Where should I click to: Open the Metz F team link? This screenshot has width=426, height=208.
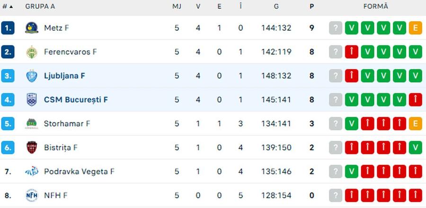pos(56,28)
